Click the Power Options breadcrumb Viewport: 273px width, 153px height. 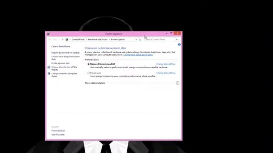pyautogui.click(x=118, y=40)
